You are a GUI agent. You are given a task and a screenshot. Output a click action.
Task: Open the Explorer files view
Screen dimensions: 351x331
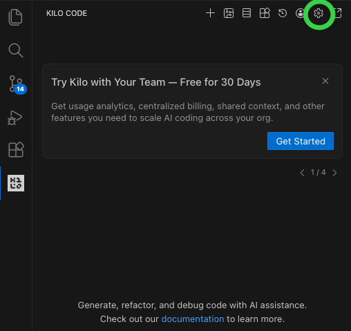pos(15,17)
